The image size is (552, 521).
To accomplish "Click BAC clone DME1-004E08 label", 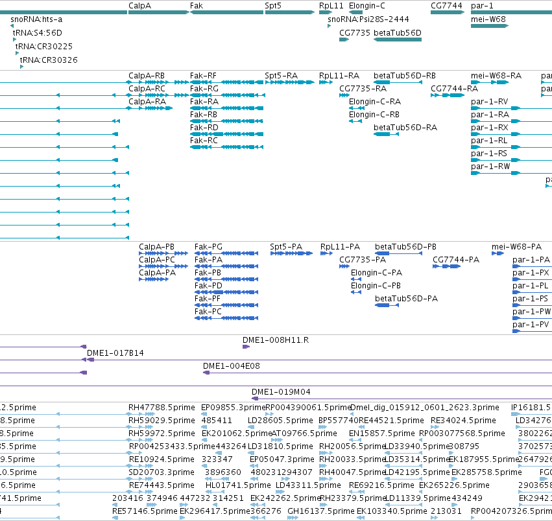I will tap(232, 366).
